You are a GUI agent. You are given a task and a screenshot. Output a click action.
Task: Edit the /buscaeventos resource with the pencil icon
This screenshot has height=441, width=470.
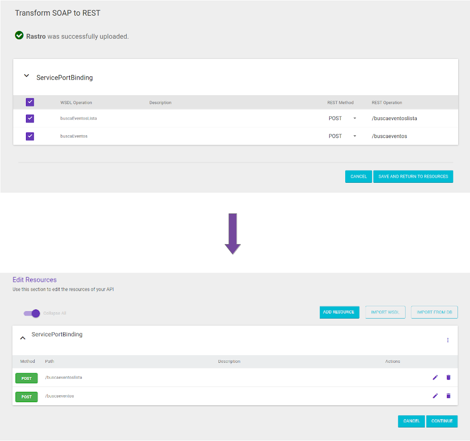point(435,396)
